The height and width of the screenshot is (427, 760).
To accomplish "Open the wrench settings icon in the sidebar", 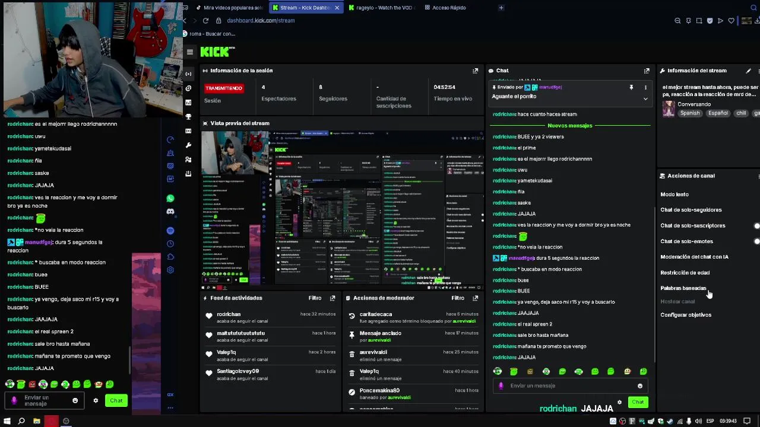I will (x=189, y=145).
